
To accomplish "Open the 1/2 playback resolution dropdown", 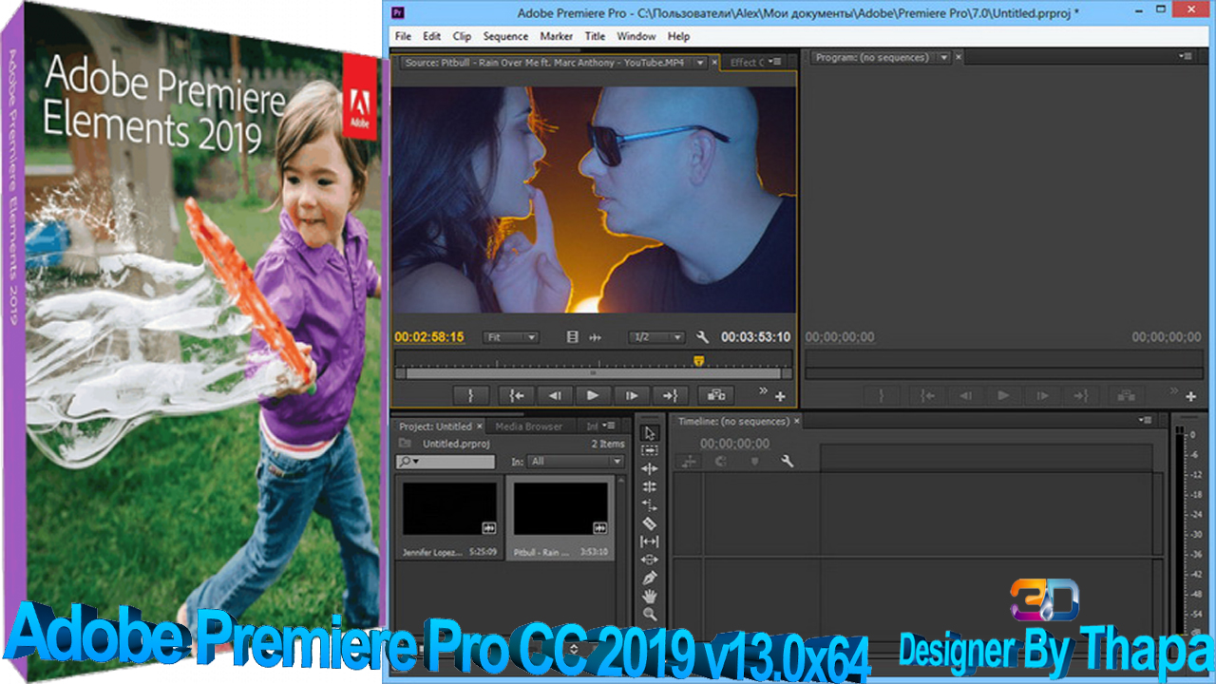I will pos(656,337).
